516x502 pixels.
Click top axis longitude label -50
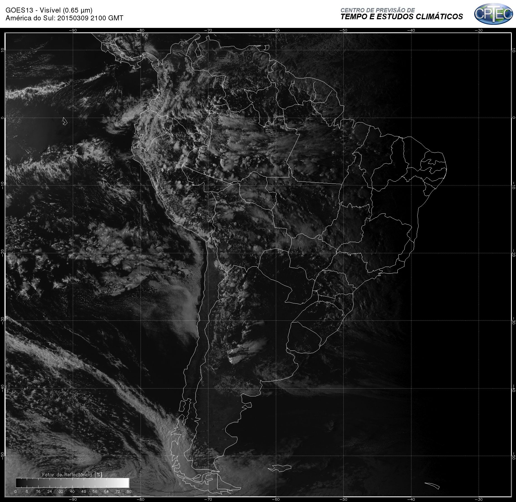pyautogui.click(x=343, y=30)
